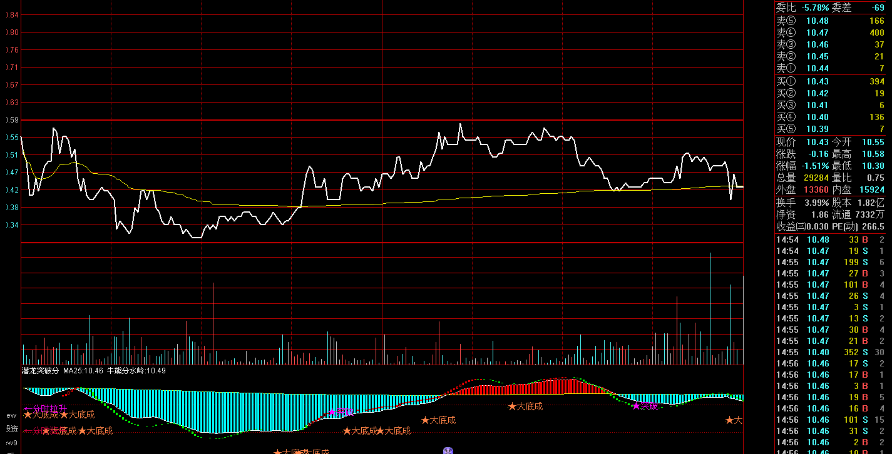Screen dimensions: 892x454
Task: Click the magenta 突破 star near right side
Action: click(645, 406)
